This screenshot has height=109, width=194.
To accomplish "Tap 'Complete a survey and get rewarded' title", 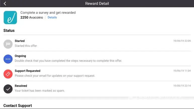I will (x=48, y=13).
